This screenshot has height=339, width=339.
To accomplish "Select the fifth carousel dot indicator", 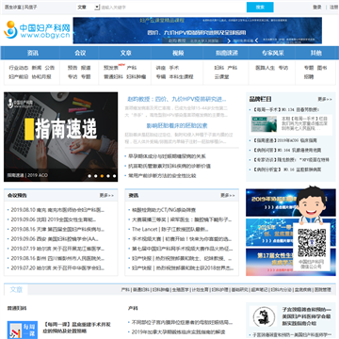I will tap(114, 176).
